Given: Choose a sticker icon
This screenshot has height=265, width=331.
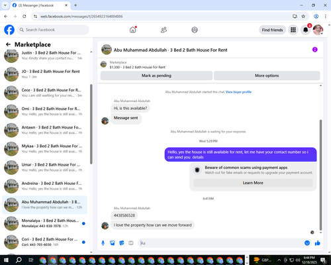Looking at the screenshot, I should [x=122, y=243].
